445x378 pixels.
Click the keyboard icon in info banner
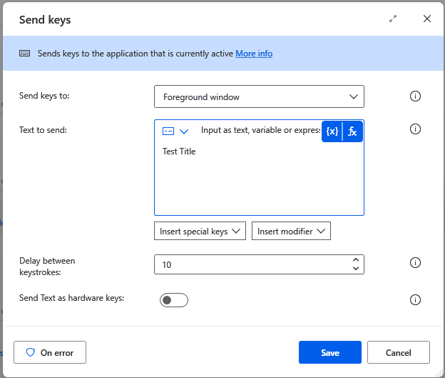[x=25, y=53]
